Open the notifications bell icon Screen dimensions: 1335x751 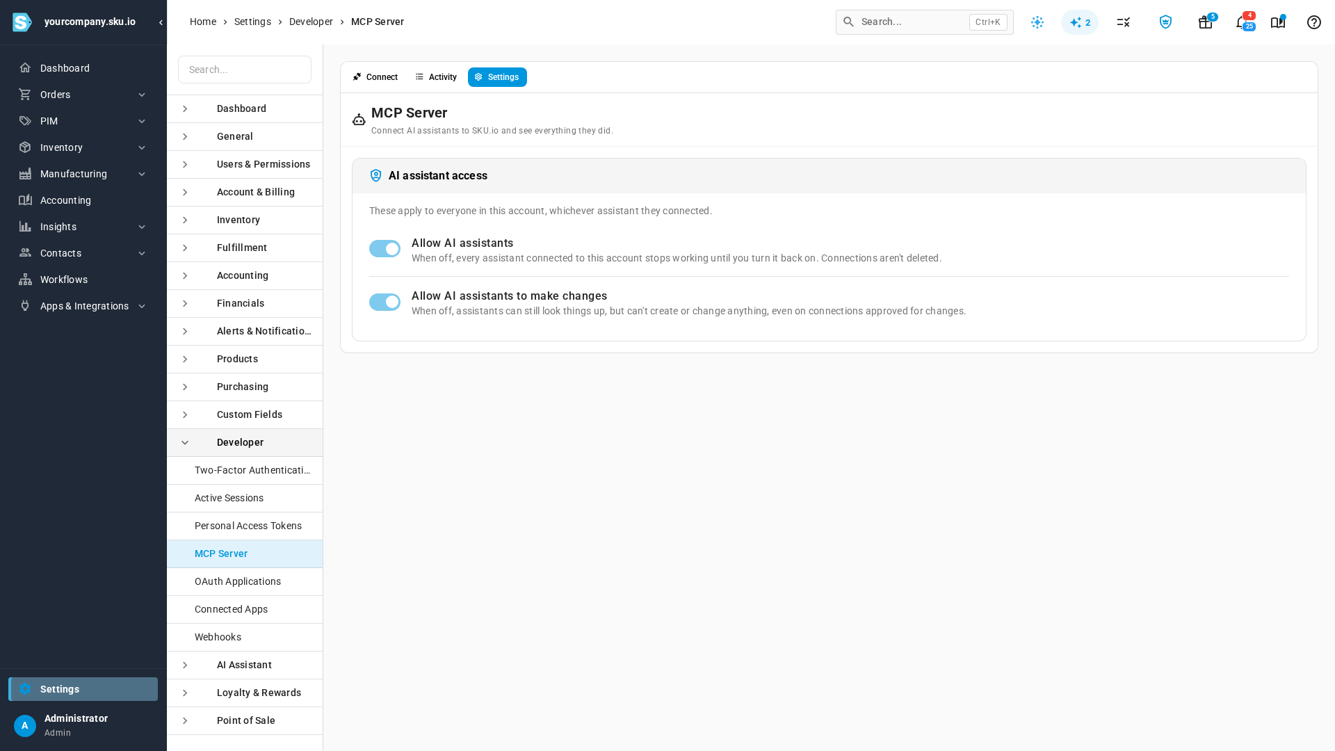tap(1243, 22)
